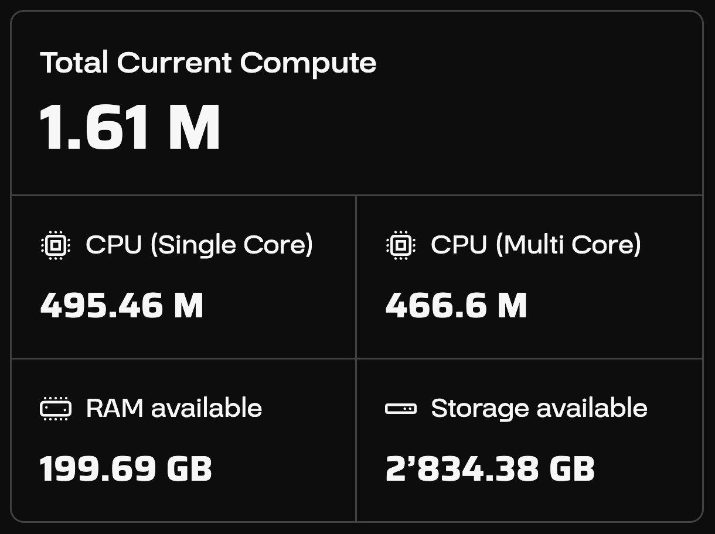Click the 466.6 M multi core value
The height and width of the screenshot is (534, 715).
(x=456, y=306)
